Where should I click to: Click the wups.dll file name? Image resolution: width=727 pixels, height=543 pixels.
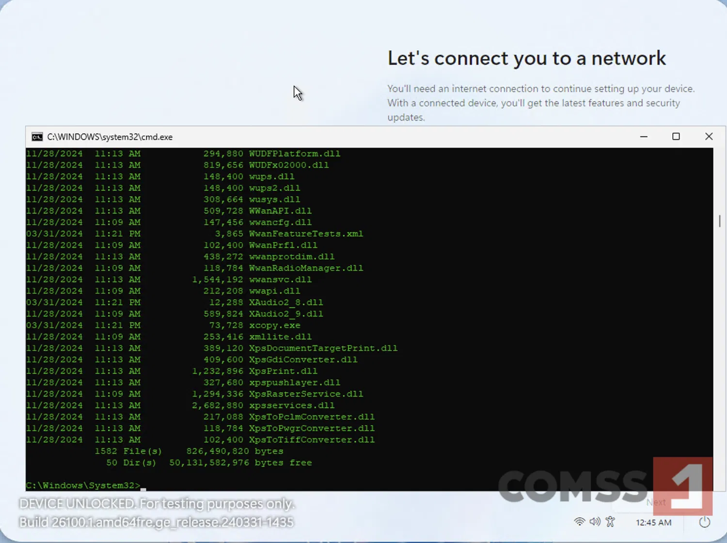(272, 176)
